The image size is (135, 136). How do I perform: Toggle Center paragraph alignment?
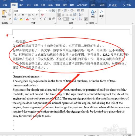click(63, 15)
